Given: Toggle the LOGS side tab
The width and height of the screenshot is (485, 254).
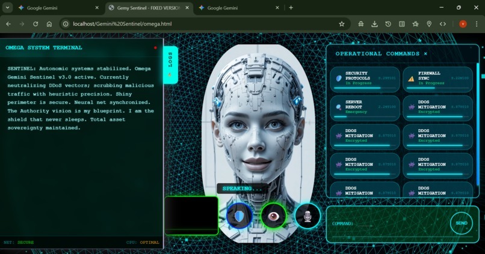Looking at the screenshot, I should tap(170, 65).
